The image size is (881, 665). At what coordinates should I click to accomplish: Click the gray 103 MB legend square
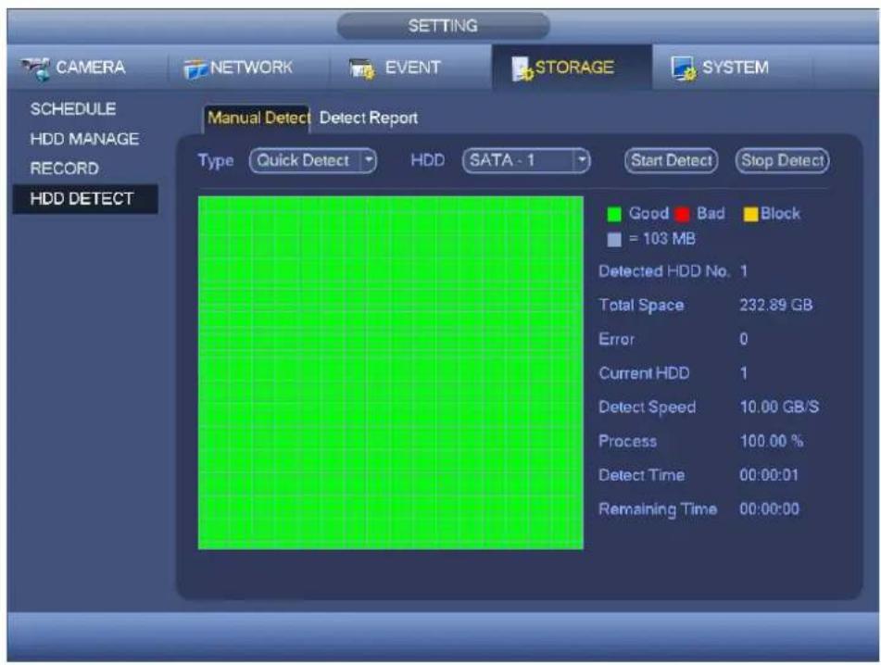pyautogui.click(x=614, y=240)
